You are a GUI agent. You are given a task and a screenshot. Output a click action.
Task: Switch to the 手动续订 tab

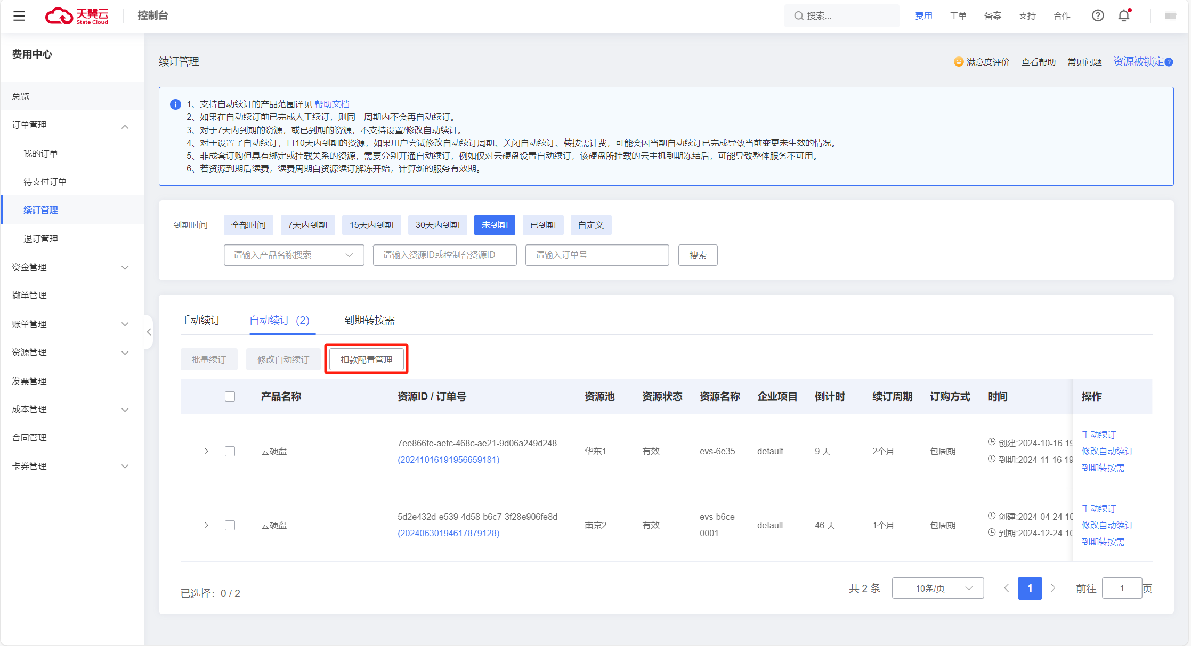(x=200, y=320)
